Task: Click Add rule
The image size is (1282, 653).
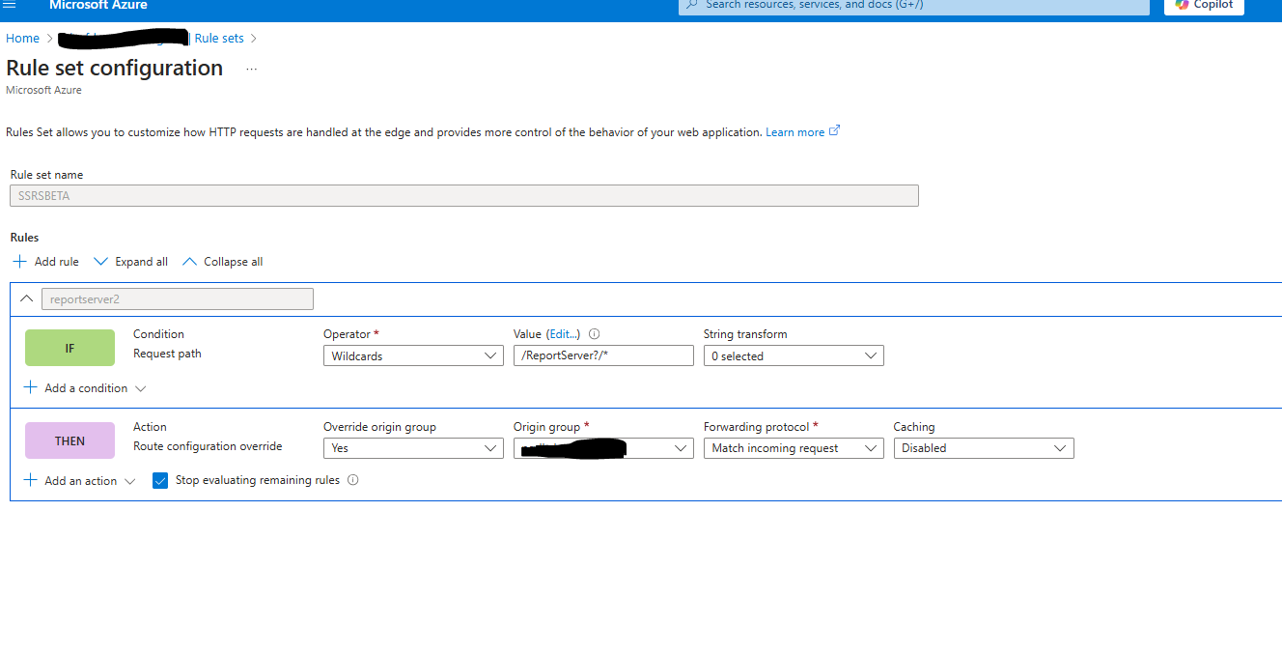Action: [x=46, y=262]
